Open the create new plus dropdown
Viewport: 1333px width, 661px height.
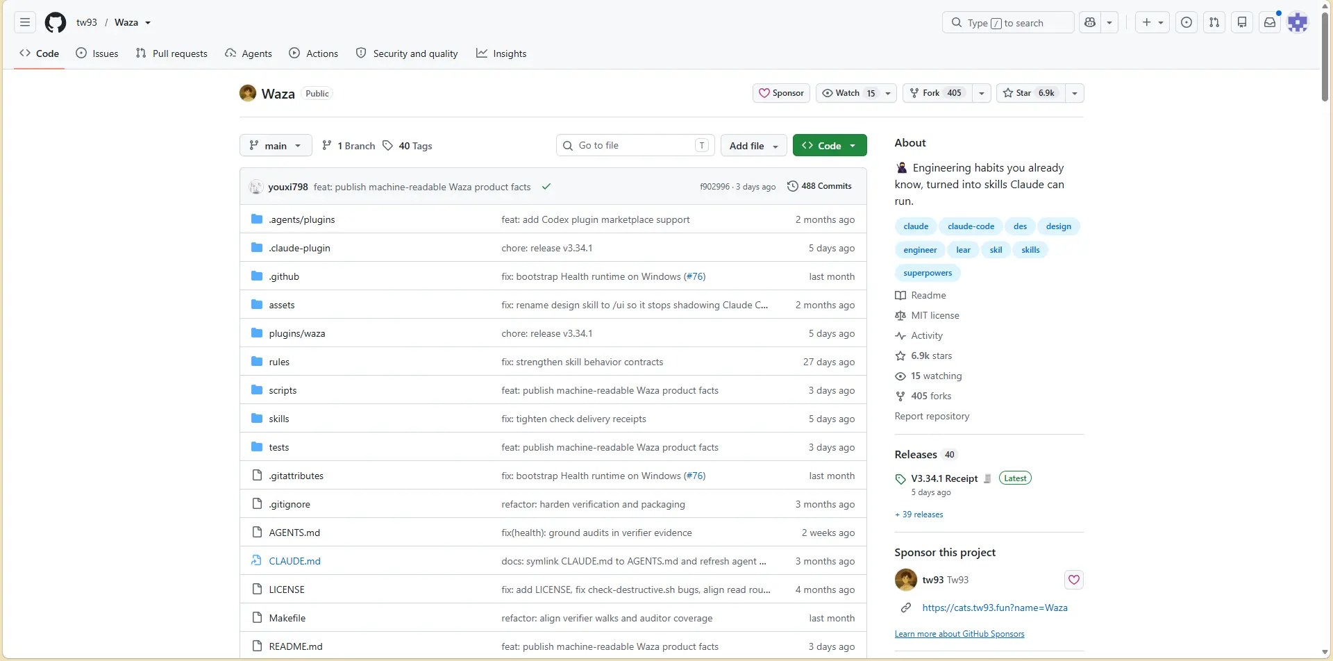point(1152,22)
